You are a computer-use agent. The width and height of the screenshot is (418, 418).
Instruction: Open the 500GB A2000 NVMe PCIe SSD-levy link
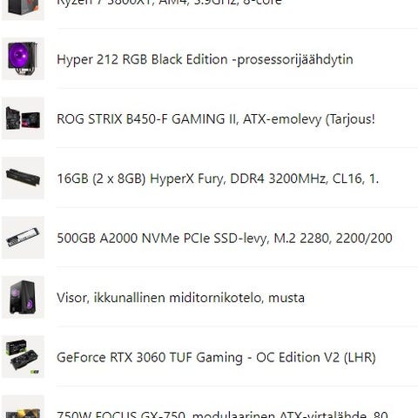pyautogui.click(x=225, y=239)
